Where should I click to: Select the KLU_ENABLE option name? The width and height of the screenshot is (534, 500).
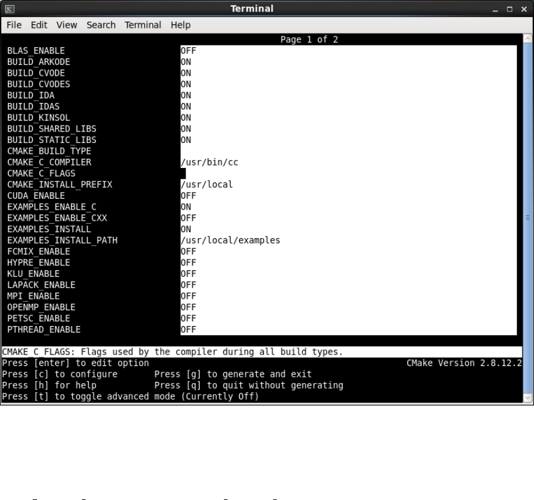[33, 274]
